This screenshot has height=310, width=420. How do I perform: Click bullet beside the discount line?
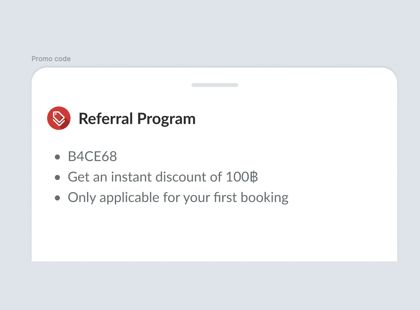pyautogui.click(x=57, y=177)
